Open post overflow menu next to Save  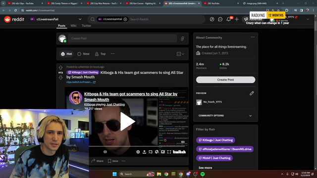(123, 161)
